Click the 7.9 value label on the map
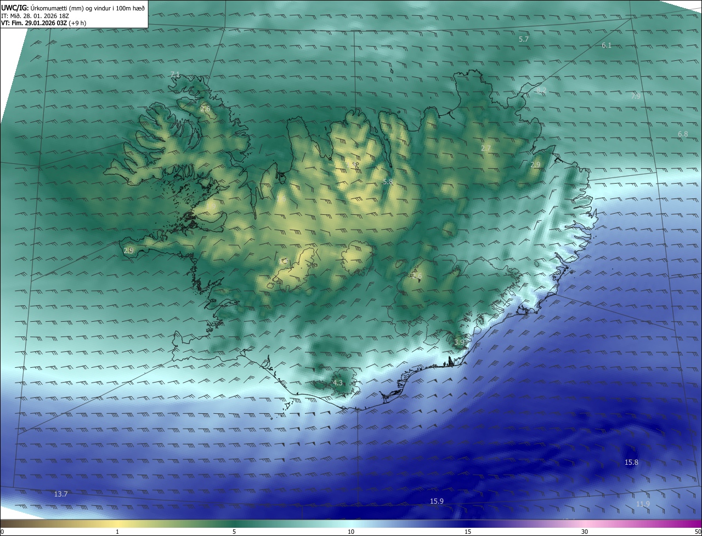Image resolution: width=702 pixels, height=536 pixels. click(x=636, y=96)
